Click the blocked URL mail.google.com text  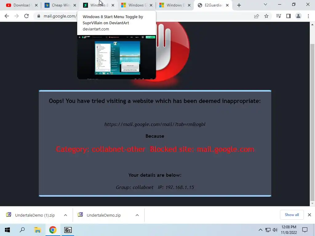point(155,124)
